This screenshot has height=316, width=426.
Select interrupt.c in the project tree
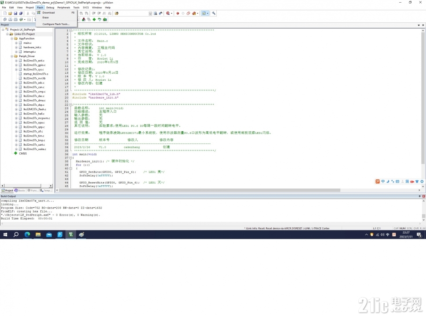pos(29,52)
